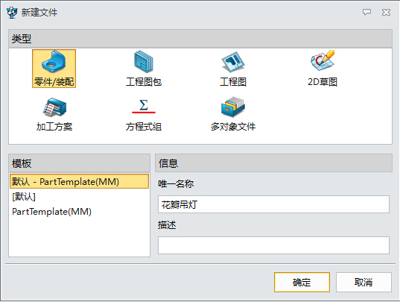Select the 工程图 drawing type icon
This screenshot has height=302, width=400.
[233, 62]
